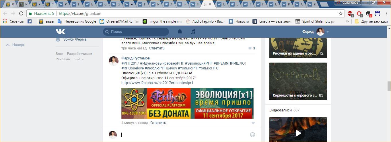The width and height of the screenshot is (391, 142).
Task: Open hashtag #ВРЕМЯПРИШЛО
Action: point(230,63)
